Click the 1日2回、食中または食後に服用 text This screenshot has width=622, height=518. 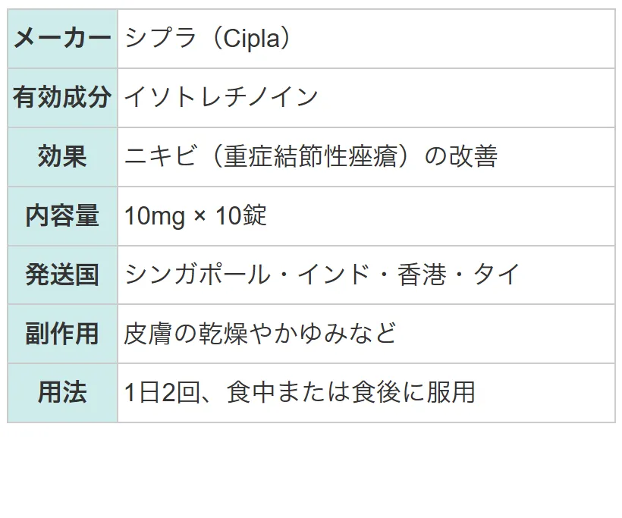point(300,392)
